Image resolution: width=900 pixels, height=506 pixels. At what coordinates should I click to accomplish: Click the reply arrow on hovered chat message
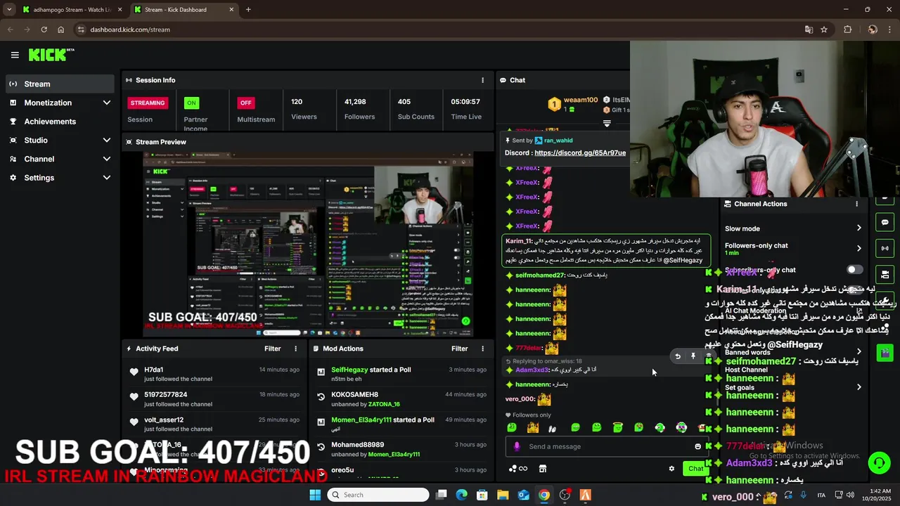[x=678, y=356]
